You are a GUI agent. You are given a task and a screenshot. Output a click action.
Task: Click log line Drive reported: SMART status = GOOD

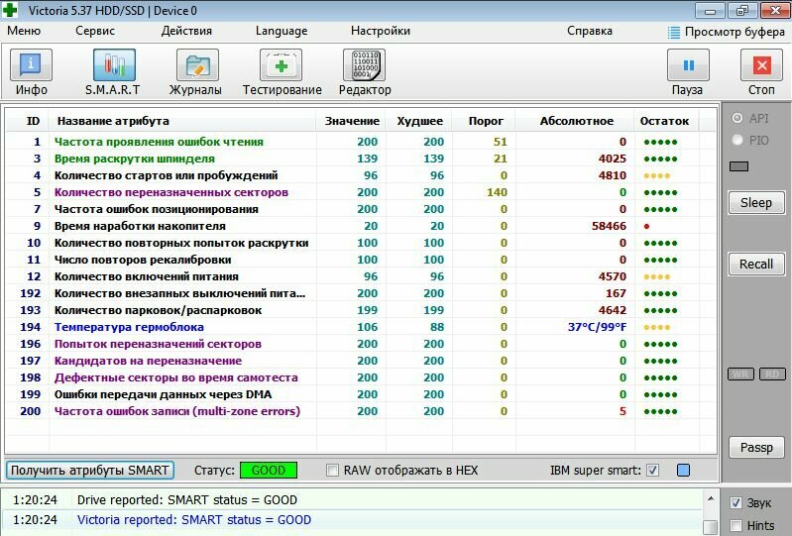(x=187, y=500)
